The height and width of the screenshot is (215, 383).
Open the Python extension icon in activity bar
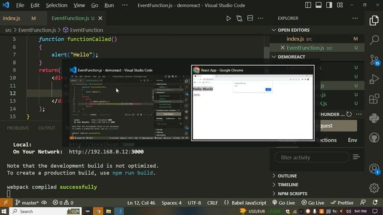coord(374,118)
